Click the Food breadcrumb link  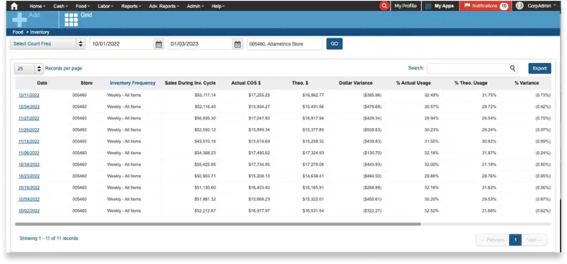click(x=17, y=32)
